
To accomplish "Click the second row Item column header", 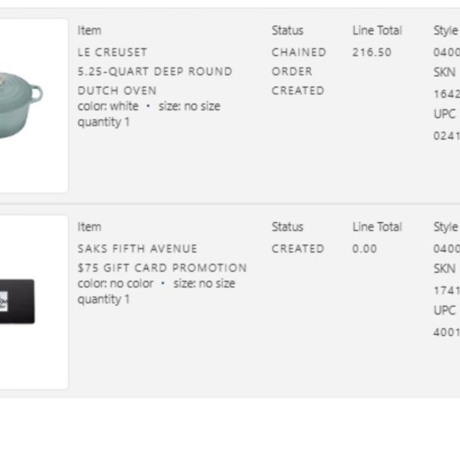I will pyautogui.click(x=89, y=227).
